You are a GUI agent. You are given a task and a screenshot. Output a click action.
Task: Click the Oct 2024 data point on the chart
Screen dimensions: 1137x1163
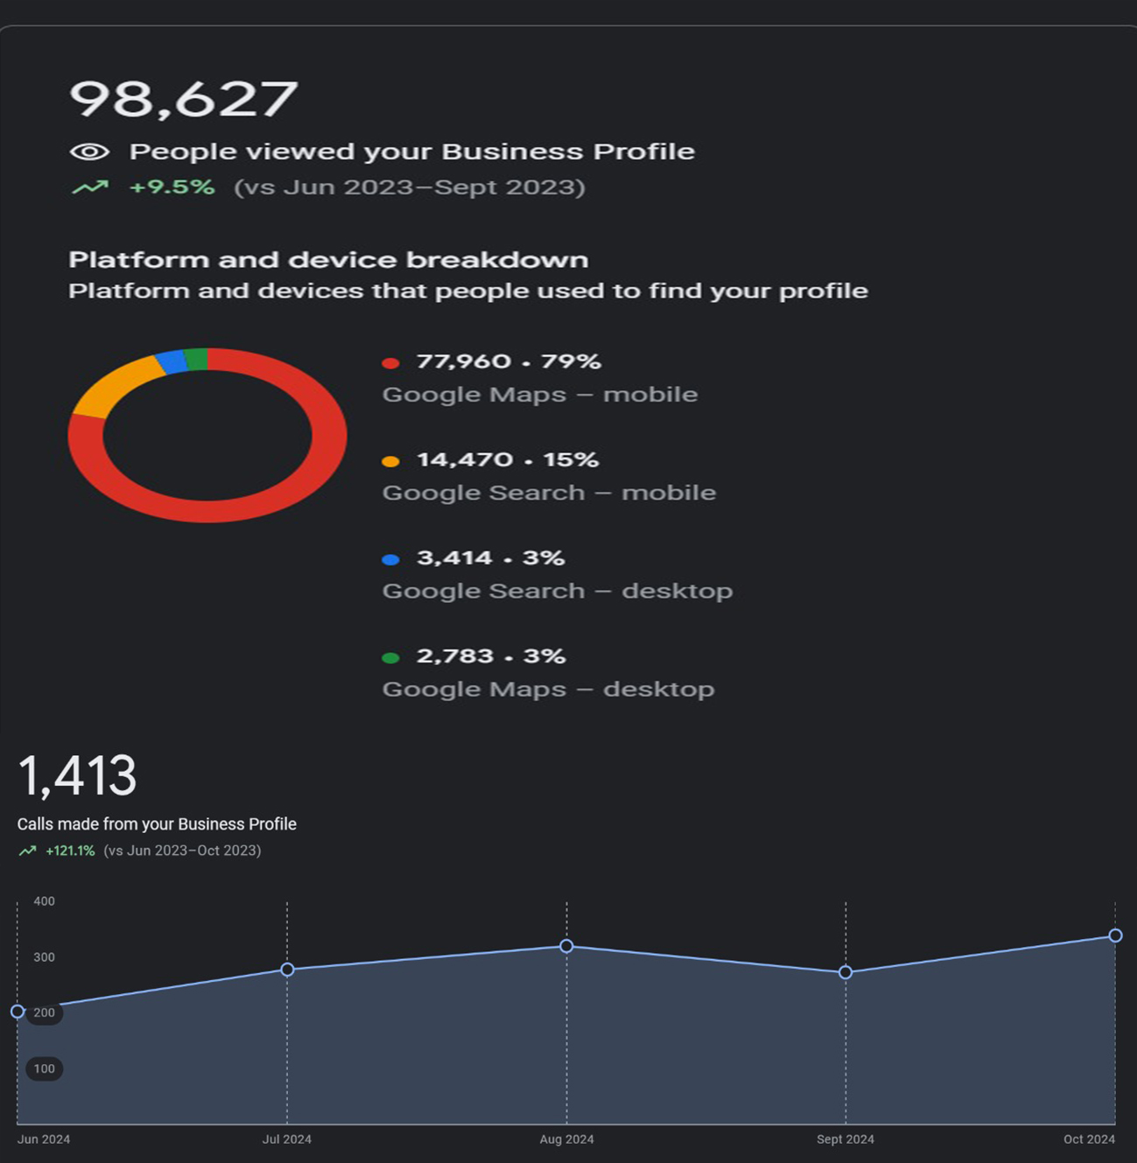[x=1115, y=935]
